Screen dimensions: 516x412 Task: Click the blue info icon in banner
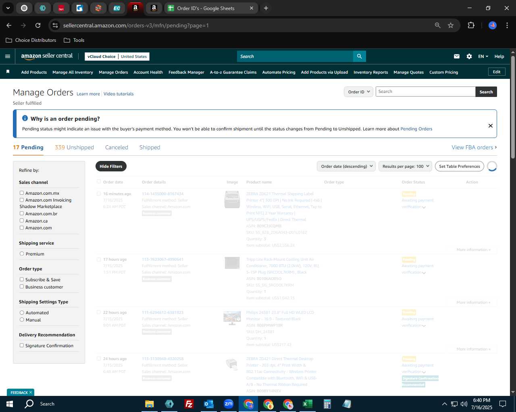25,118
